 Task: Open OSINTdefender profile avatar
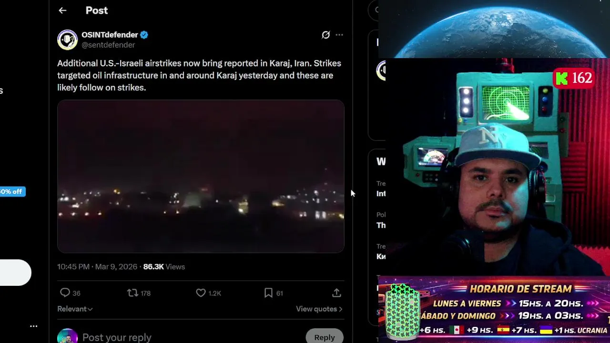[67, 40]
